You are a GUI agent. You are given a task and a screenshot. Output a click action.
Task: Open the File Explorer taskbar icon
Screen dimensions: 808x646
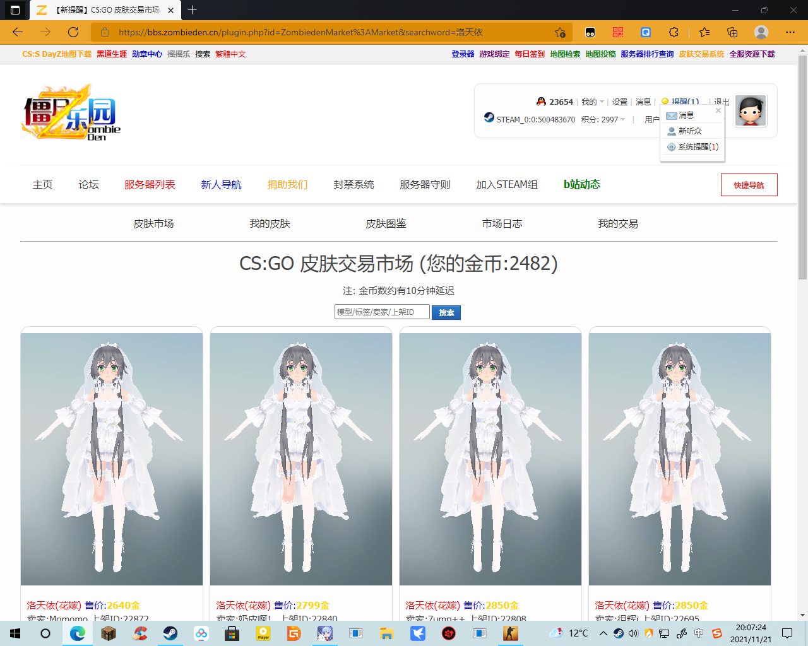pos(387,633)
